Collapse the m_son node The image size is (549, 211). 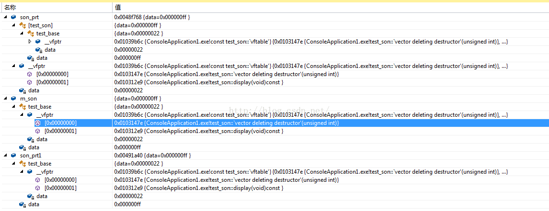[x=6, y=99]
